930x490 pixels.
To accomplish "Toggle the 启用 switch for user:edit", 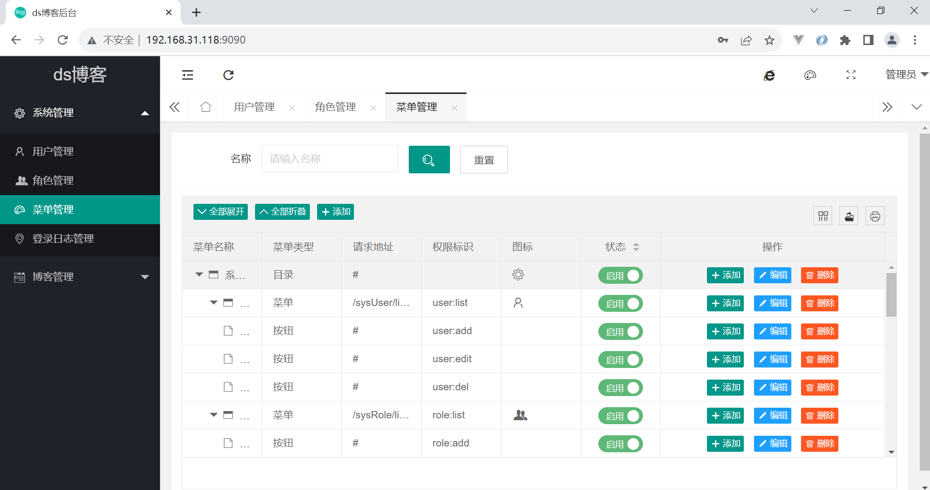I will 620,359.
